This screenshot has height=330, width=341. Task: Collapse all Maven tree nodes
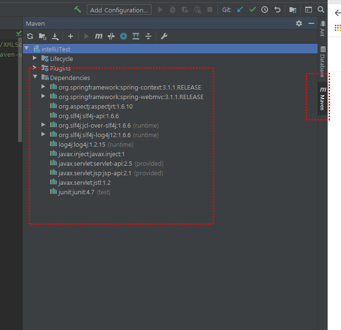click(148, 36)
